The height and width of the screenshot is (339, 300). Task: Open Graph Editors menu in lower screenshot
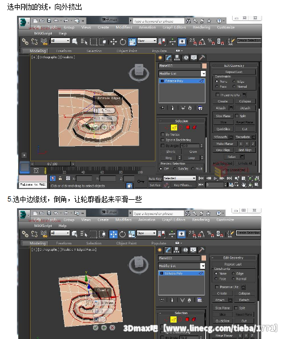[174, 220]
